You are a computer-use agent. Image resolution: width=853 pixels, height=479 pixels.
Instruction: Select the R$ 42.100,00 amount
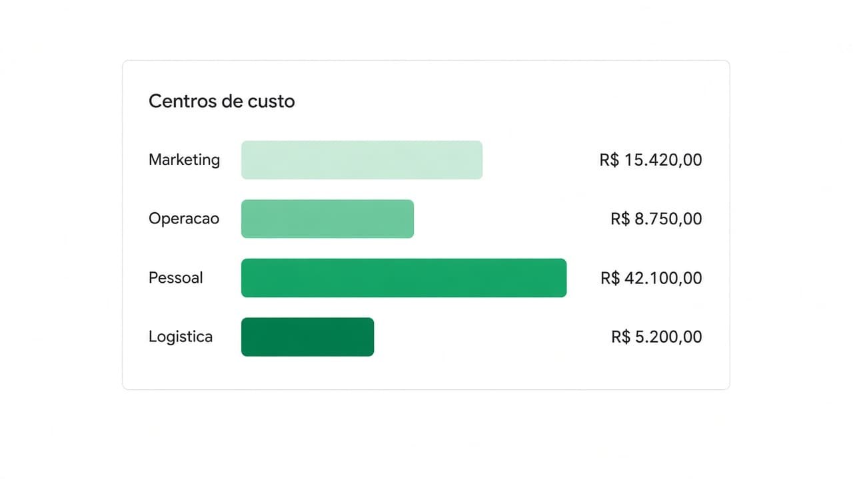click(x=651, y=277)
